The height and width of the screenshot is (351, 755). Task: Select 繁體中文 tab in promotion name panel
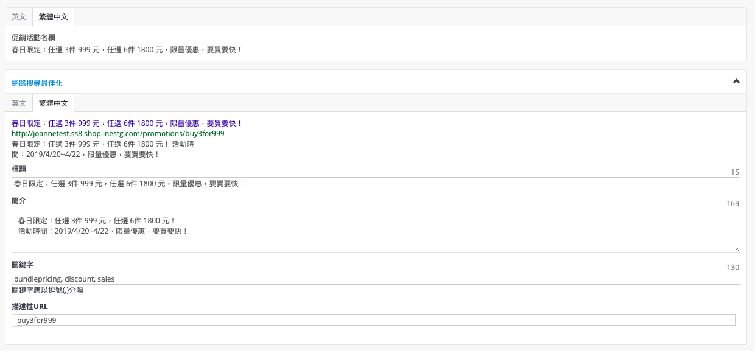pyautogui.click(x=54, y=17)
